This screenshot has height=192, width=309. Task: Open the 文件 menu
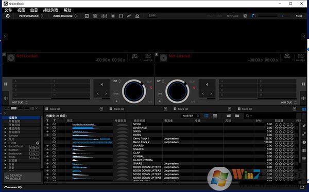pos(8,10)
